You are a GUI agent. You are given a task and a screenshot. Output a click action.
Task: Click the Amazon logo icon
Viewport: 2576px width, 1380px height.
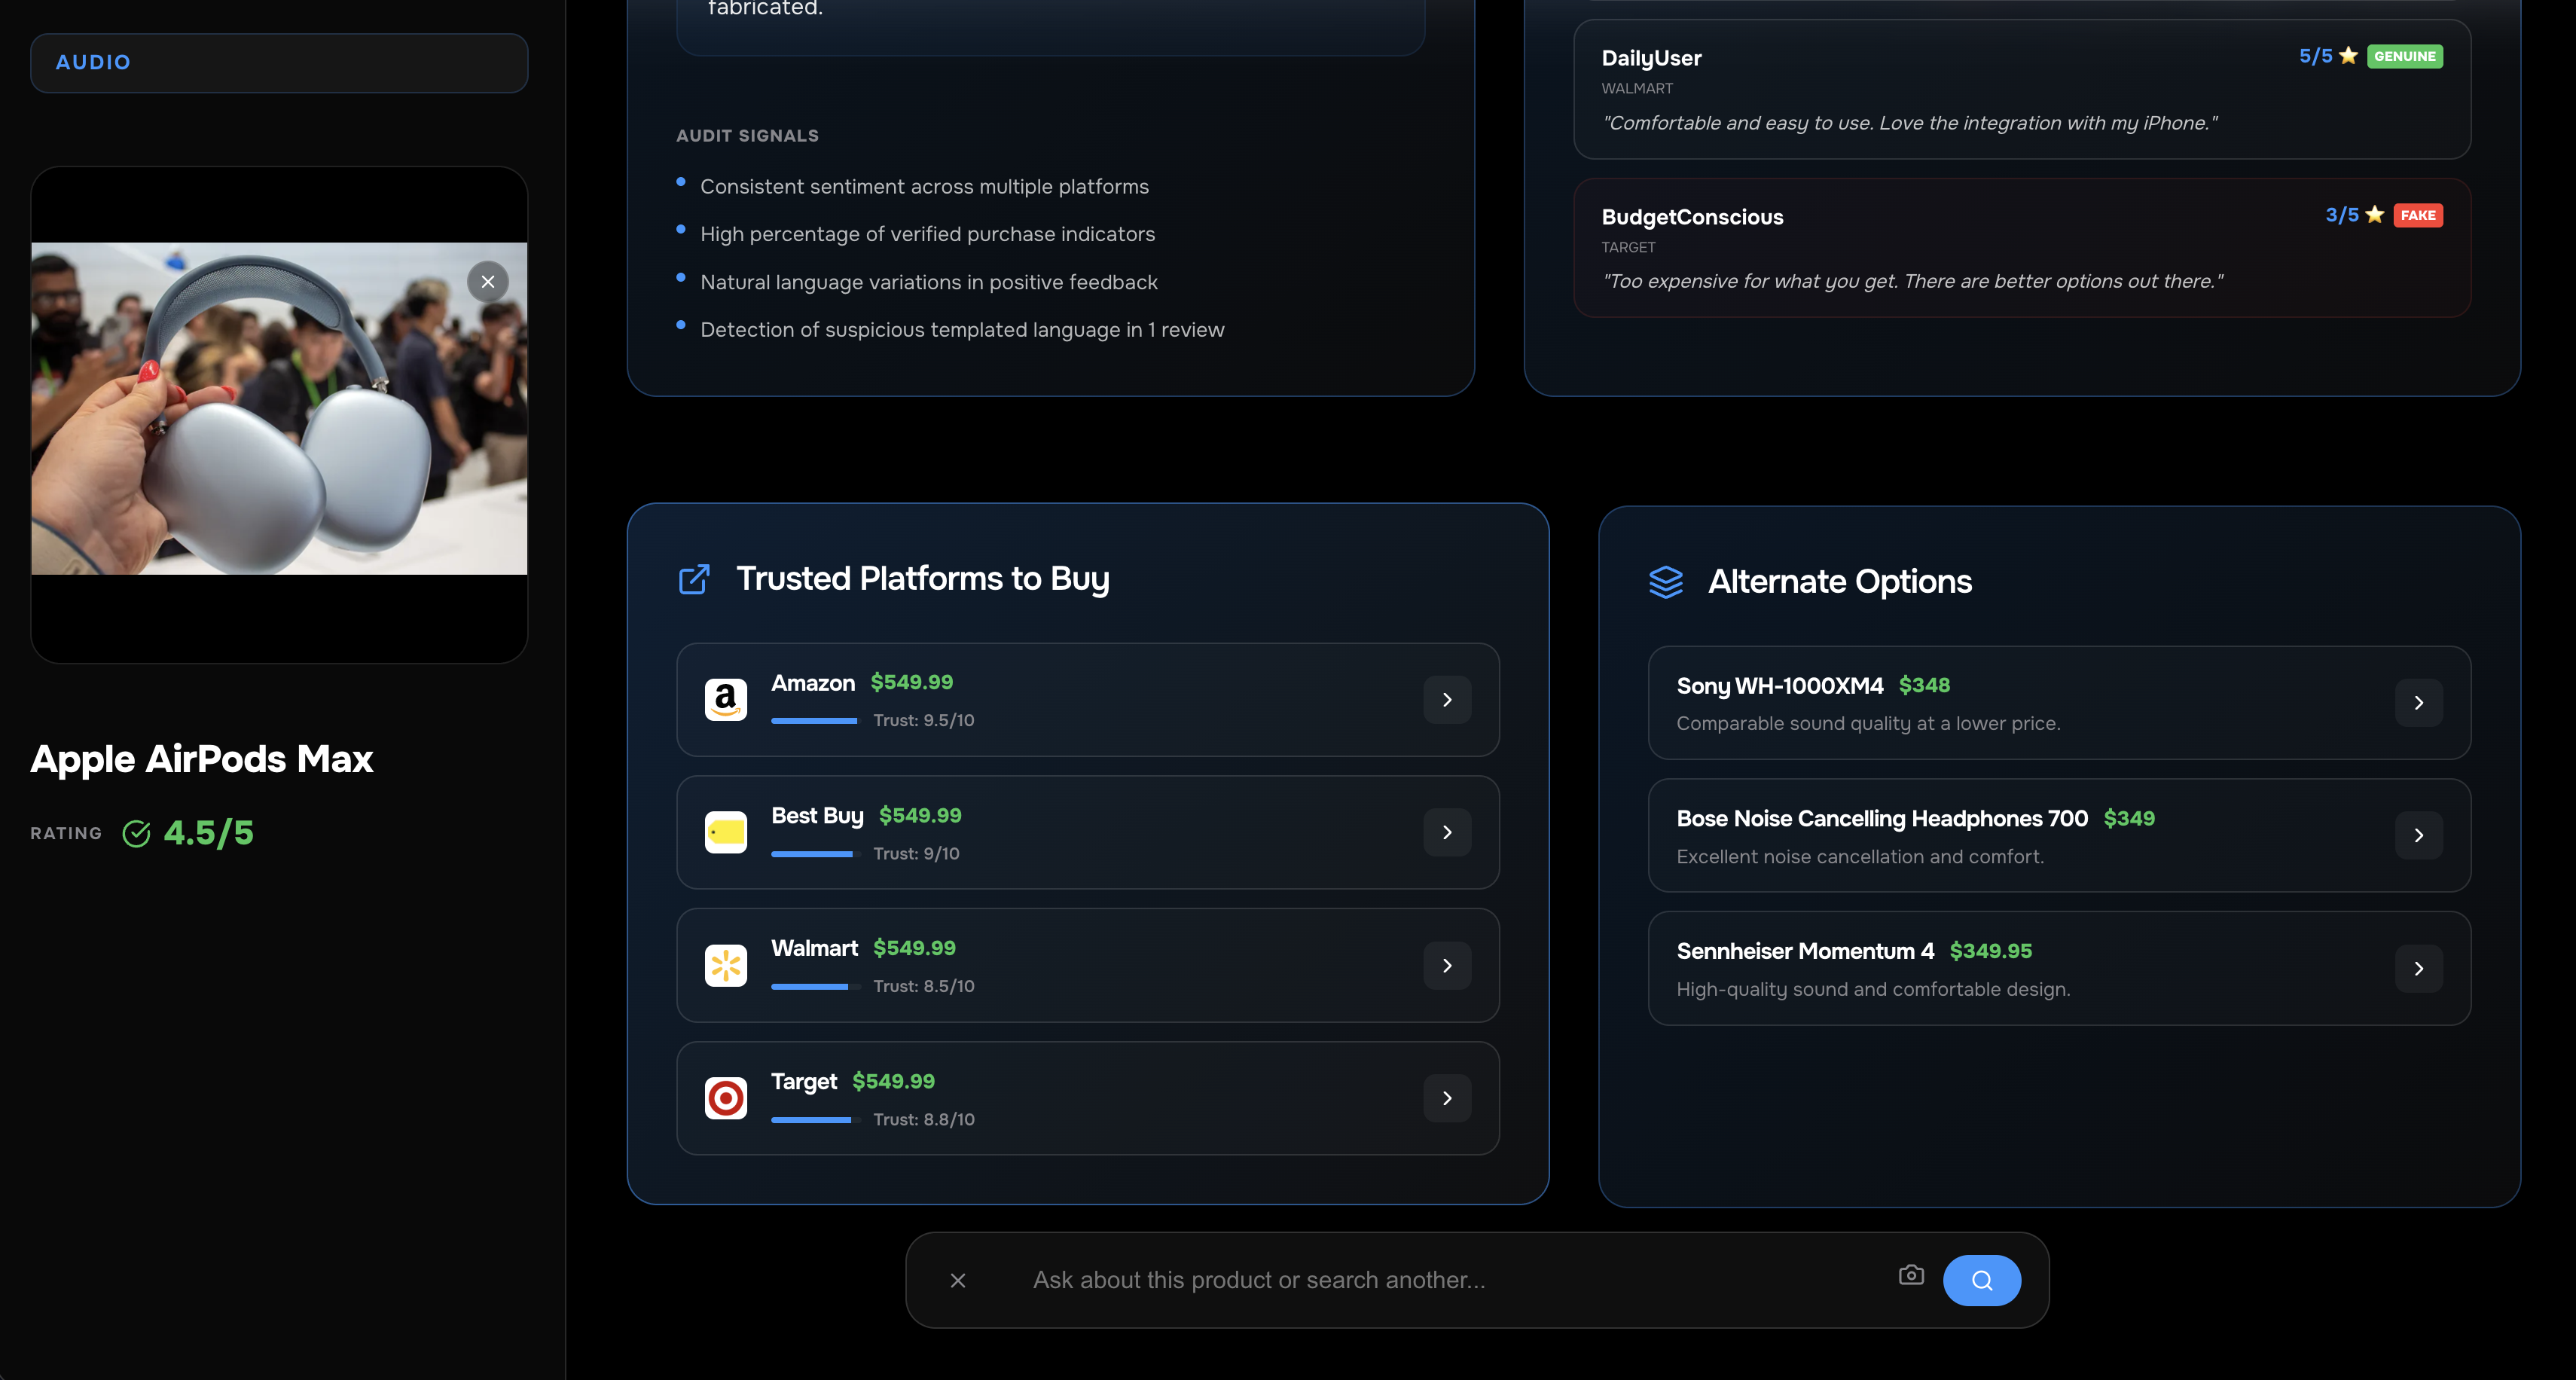725,699
